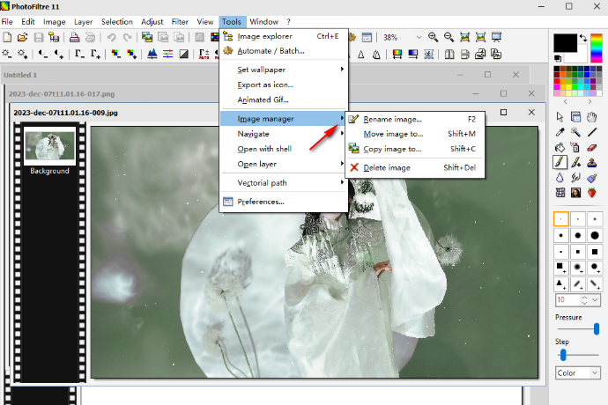Click the Zoom in magnifier icon

(434, 37)
